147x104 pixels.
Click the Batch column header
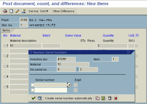46,35
